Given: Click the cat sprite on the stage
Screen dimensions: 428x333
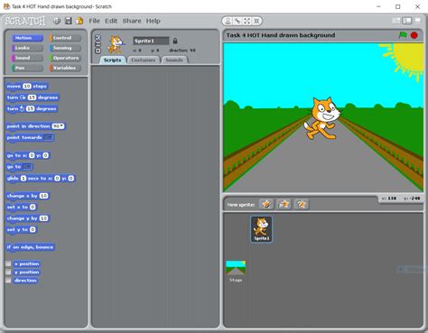Looking at the screenshot, I should pyautogui.click(x=322, y=118).
